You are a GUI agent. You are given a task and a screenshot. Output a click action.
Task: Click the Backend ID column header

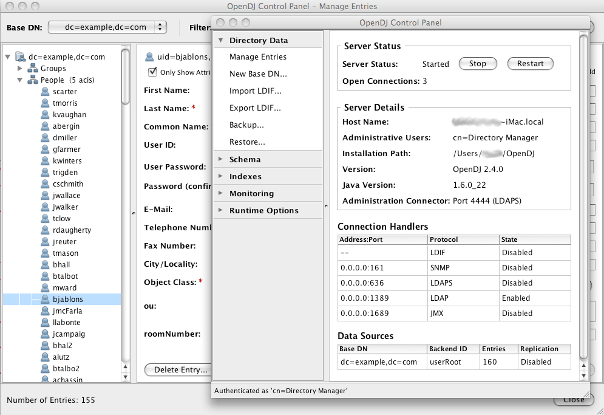453,349
